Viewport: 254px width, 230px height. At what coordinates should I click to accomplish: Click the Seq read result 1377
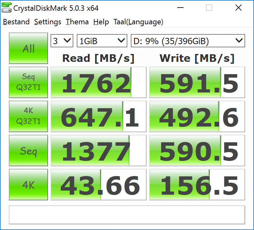coord(99,150)
